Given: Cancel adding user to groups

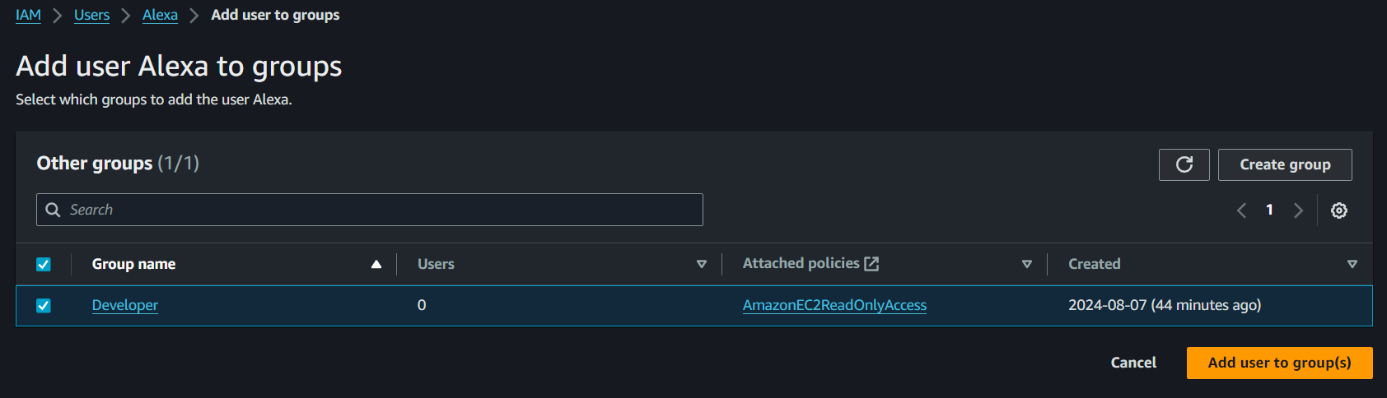Looking at the screenshot, I should 1133,363.
